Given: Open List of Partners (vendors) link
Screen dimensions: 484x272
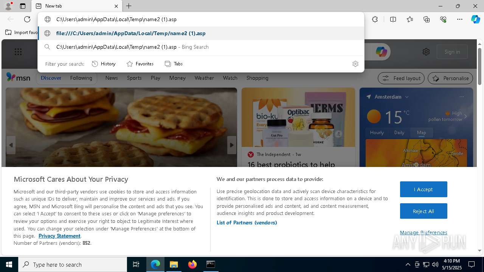Looking at the screenshot, I should coord(247,223).
